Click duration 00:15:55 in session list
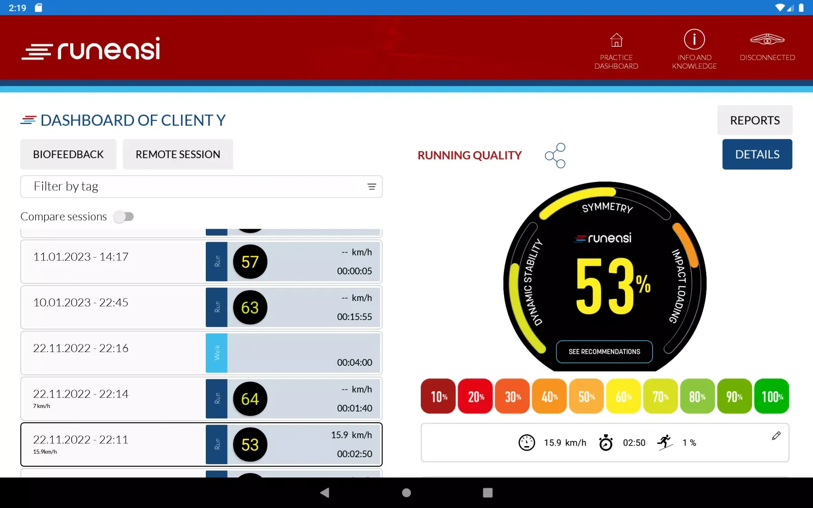The height and width of the screenshot is (508, 813). coord(355,317)
